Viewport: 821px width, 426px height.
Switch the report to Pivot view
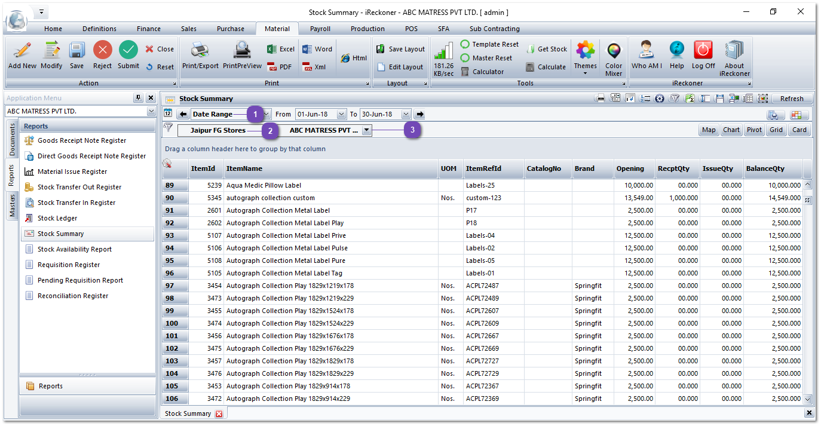(754, 130)
